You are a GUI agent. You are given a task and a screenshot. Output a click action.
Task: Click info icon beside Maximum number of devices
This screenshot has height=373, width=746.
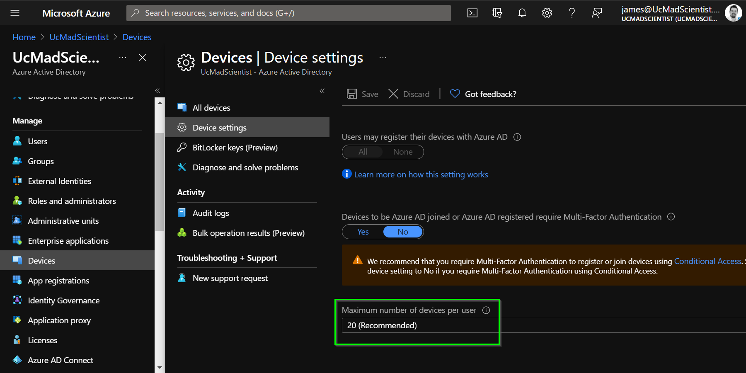click(486, 310)
